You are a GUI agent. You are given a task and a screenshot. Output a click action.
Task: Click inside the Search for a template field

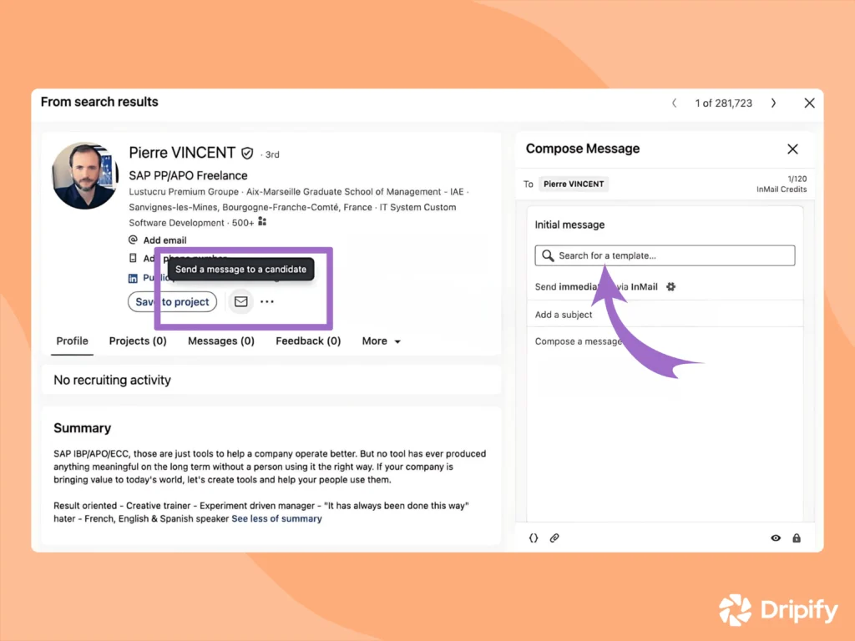(x=664, y=255)
